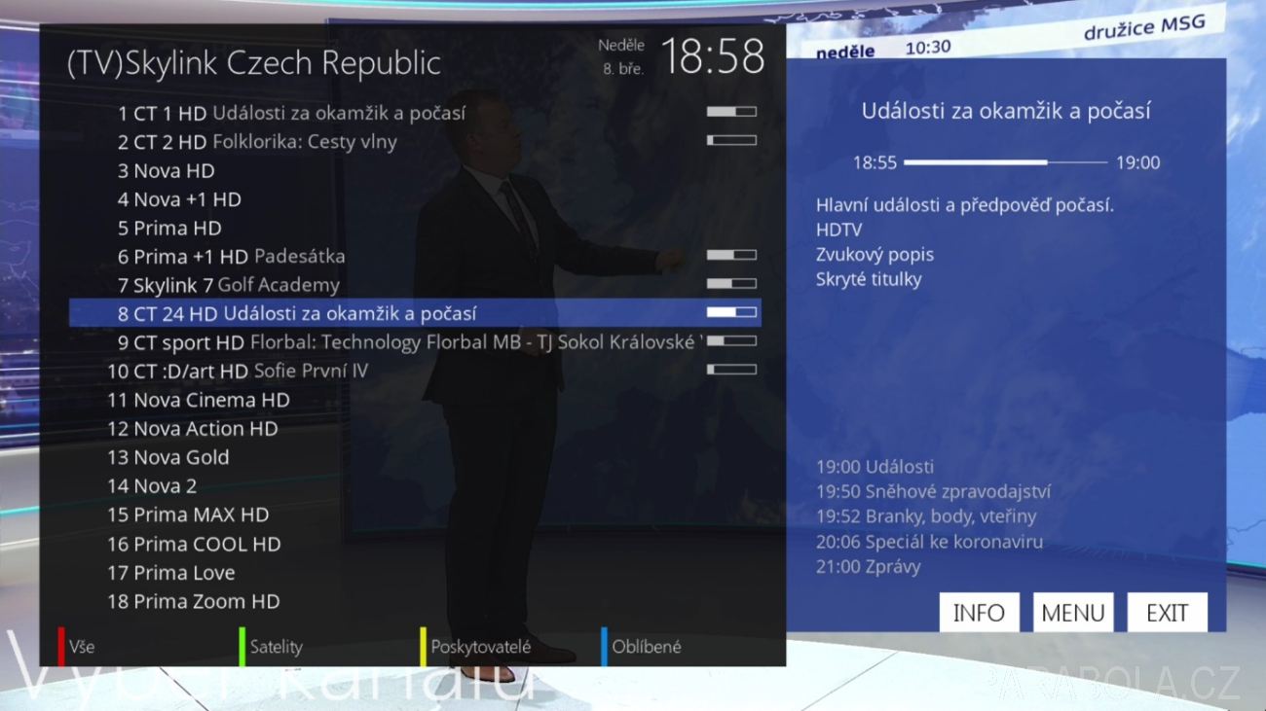The width and height of the screenshot is (1266, 711).
Task: Click the Golf Academy programme title
Action: 279,285
